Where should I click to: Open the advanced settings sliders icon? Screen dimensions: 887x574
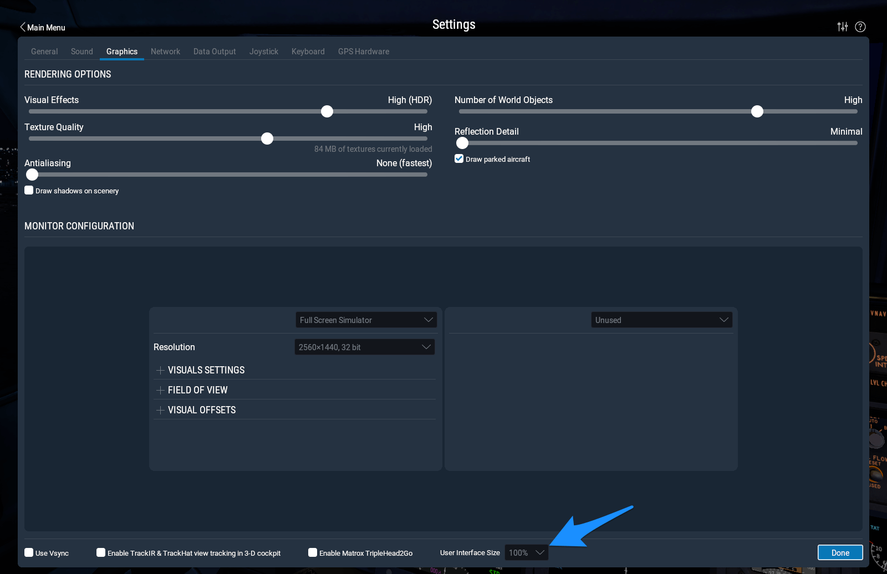pos(843,26)
